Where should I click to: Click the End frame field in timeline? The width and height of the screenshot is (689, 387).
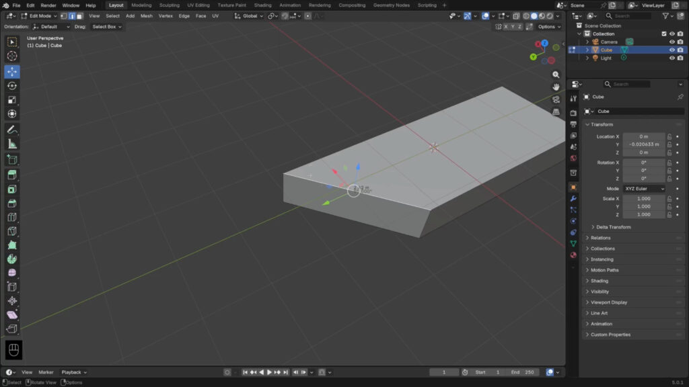coord(522,372)
